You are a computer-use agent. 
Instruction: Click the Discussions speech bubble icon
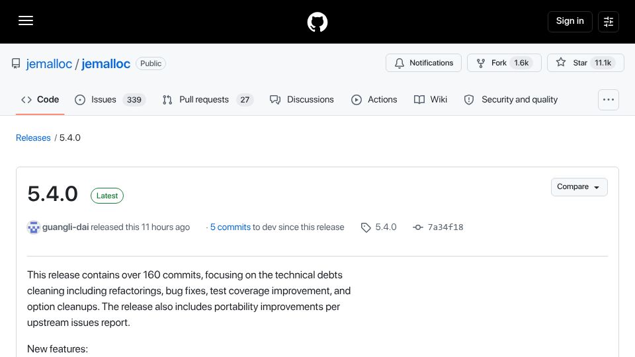275,100
